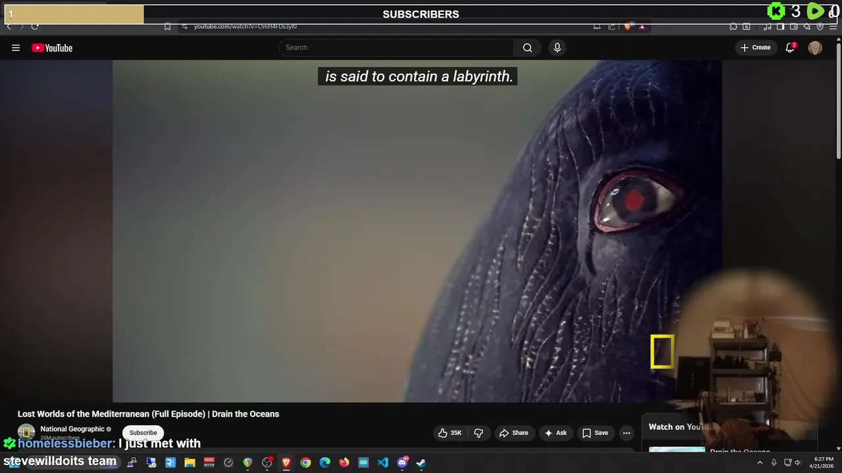Open the Brave main menu

pyautogui.click(x=833, y=26)
